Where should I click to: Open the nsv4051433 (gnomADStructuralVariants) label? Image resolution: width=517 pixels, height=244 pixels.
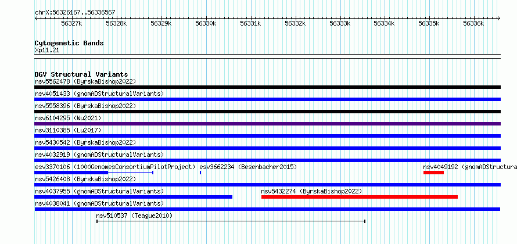tap(99, 94)
